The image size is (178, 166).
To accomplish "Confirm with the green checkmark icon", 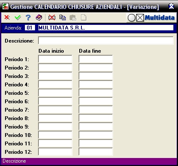I will point(18,18).
